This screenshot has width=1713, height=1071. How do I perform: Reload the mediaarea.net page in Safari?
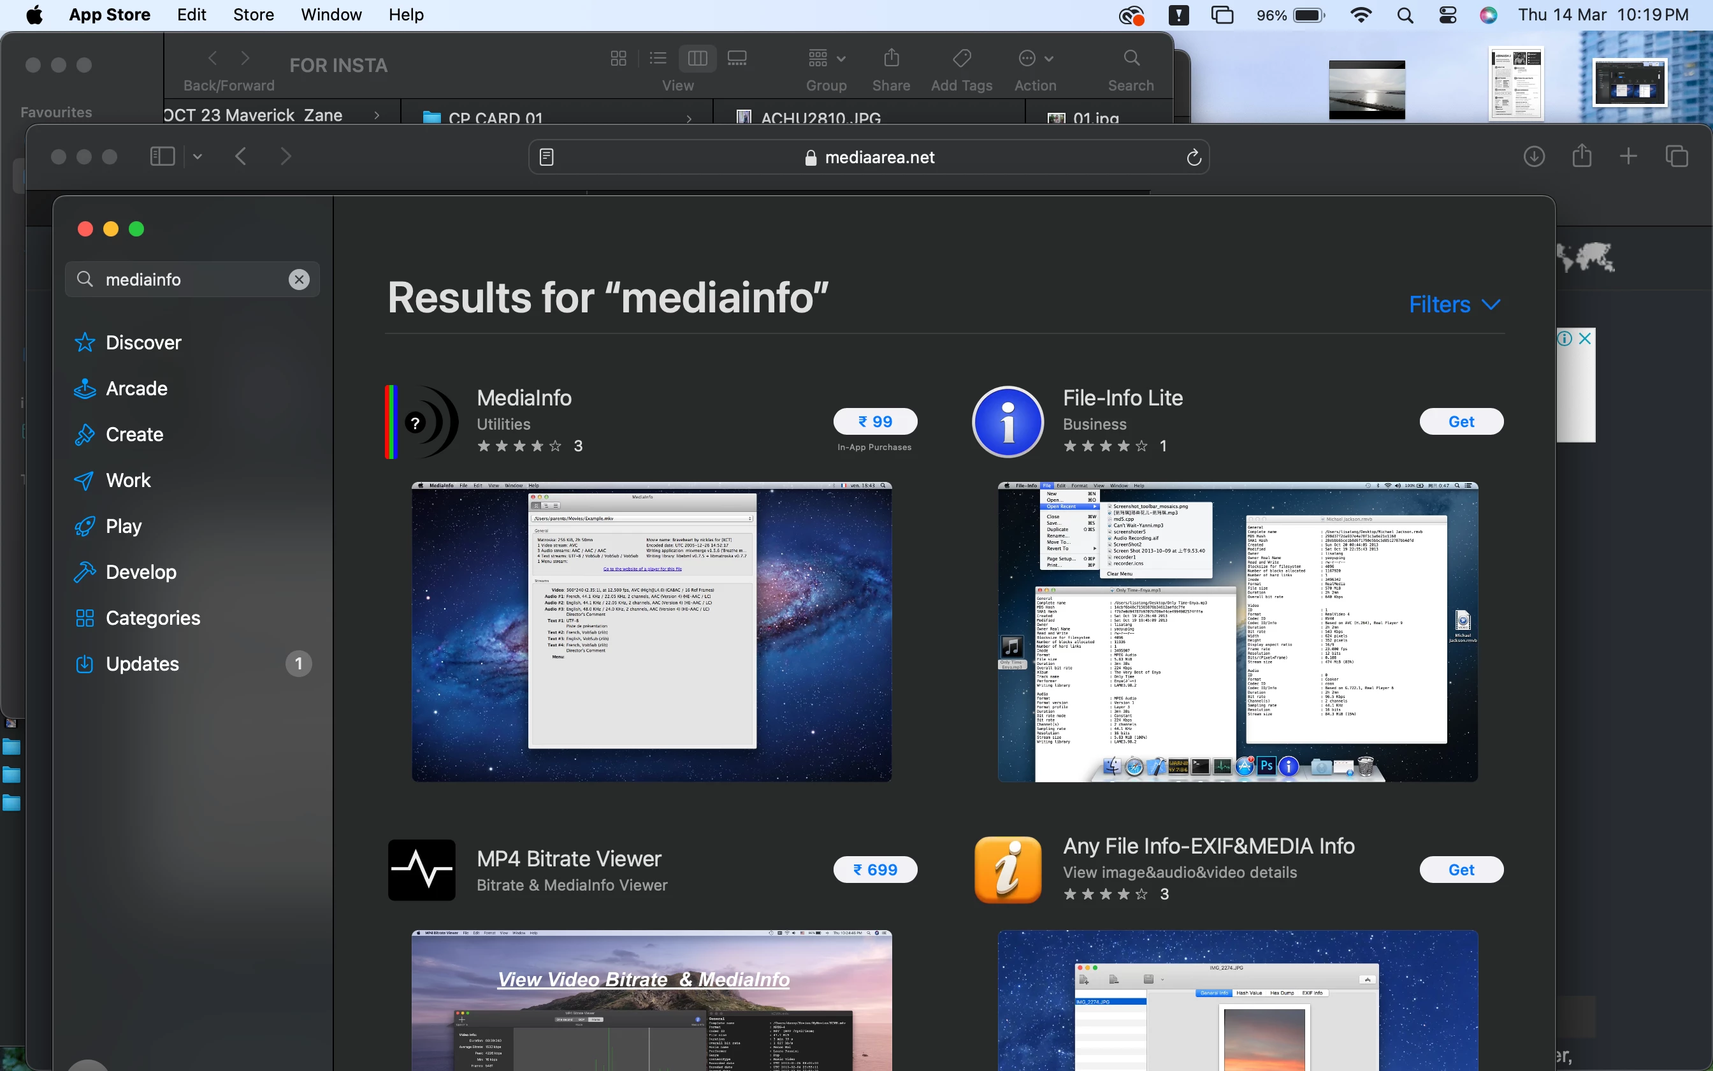coord(1194,157)
